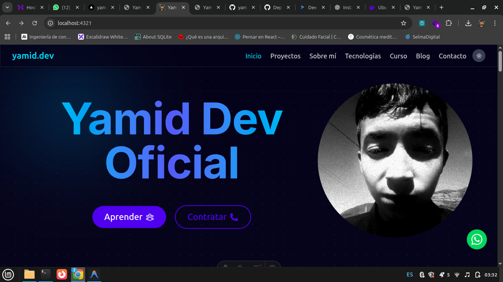
Task: Open the Chrome three-dot menu
Action: coord(495,23)
